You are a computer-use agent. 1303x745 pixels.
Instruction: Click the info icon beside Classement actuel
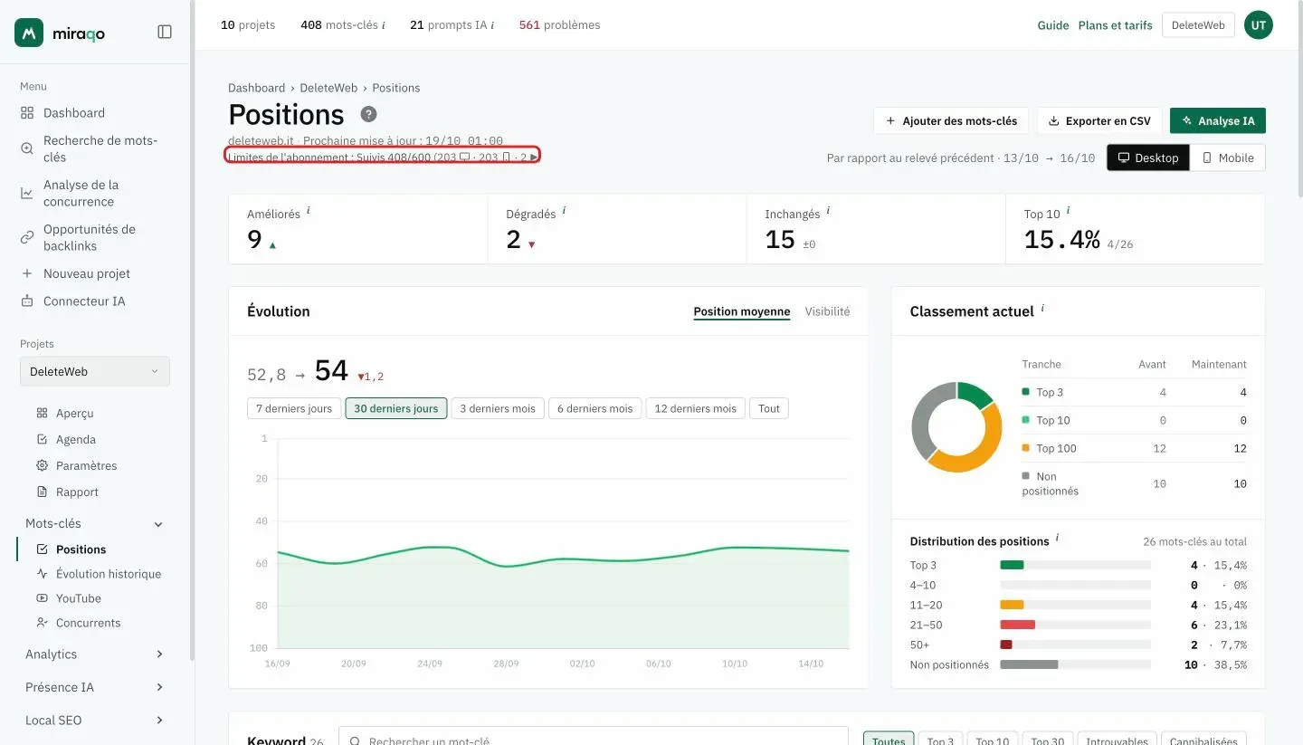[x=1042, y=309]
